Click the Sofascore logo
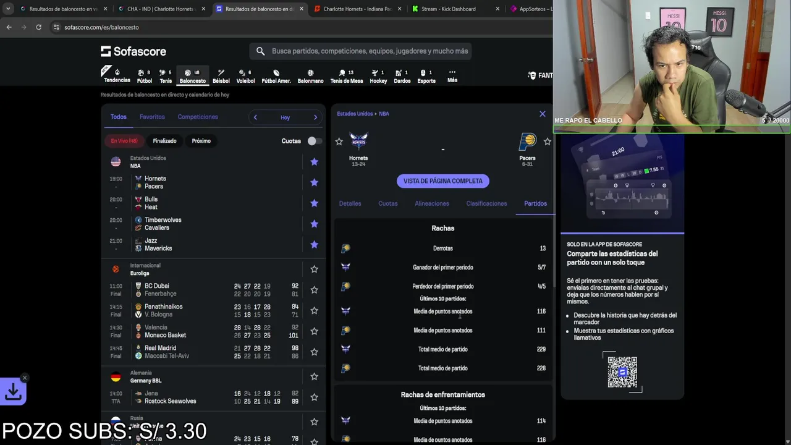Screen dimensions: 791x445 tap(133, 51)
